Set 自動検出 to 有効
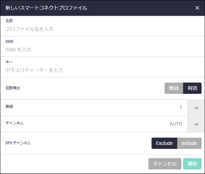 (192, 88)
